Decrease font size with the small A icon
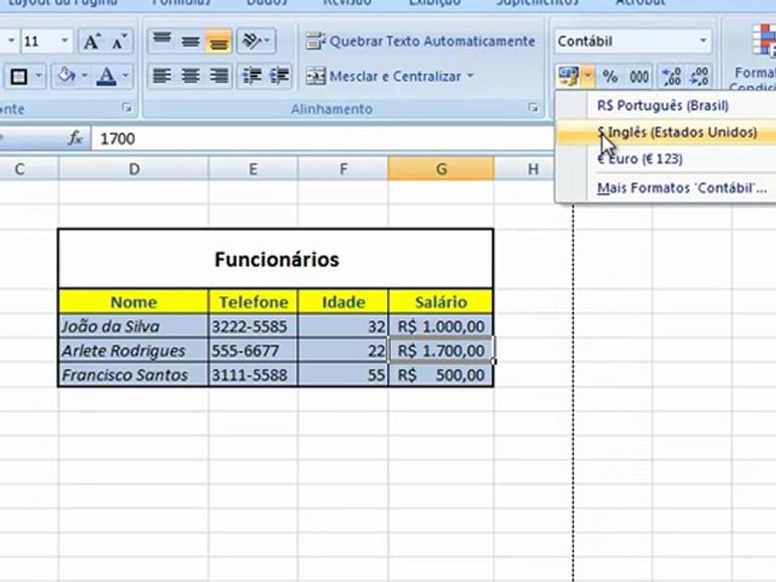 (119, 41)
